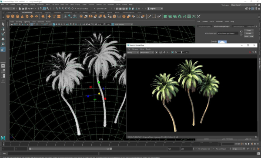Open the 24 fps frame rate dropdown

tap(238, 149)
